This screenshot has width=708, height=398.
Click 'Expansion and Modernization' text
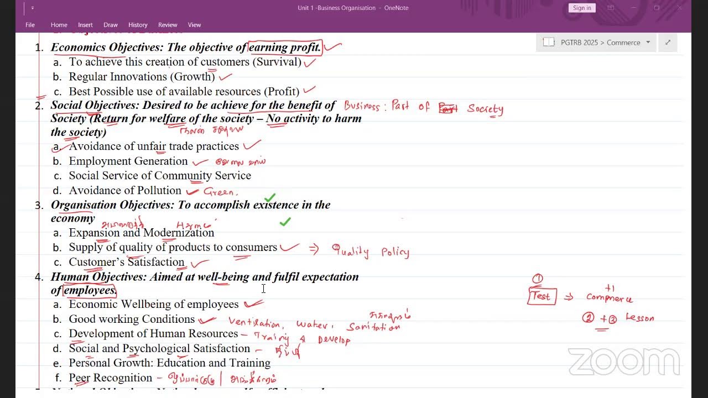point(141,233)
